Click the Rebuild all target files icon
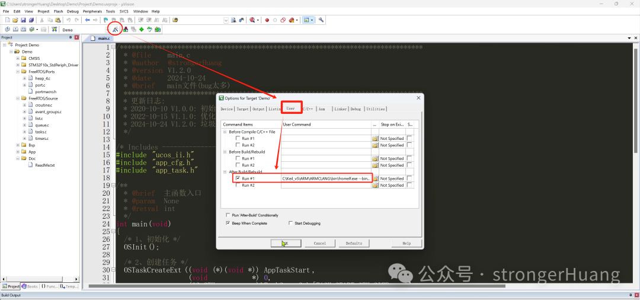 click(23, 30)
